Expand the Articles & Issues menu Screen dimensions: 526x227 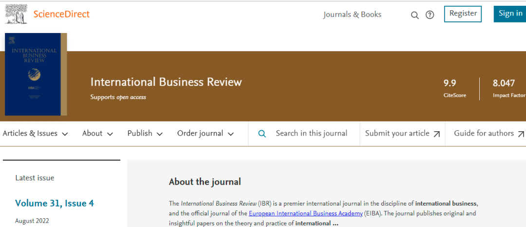pos(35,134)
